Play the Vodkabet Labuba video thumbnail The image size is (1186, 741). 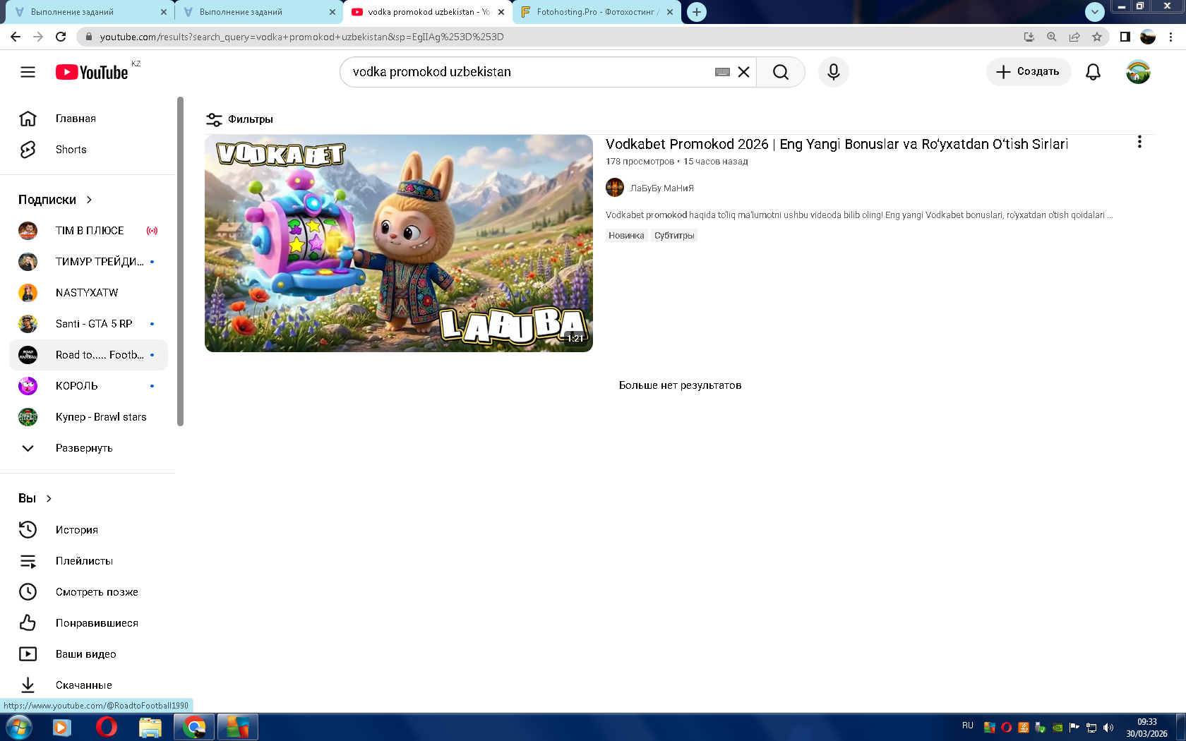pos(399,243)
